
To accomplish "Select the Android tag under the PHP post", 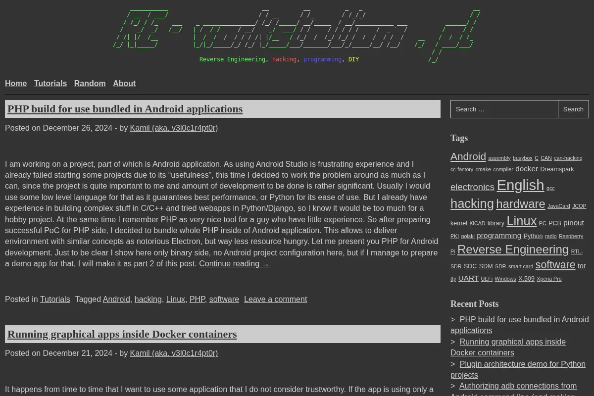I will pyautogui.click(x=116, y=299).
